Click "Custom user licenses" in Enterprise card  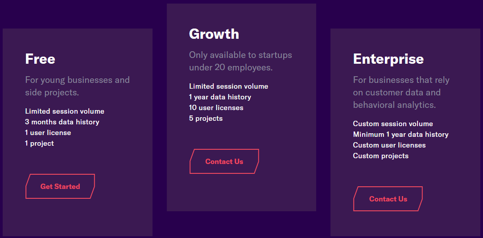pos(389,145)
